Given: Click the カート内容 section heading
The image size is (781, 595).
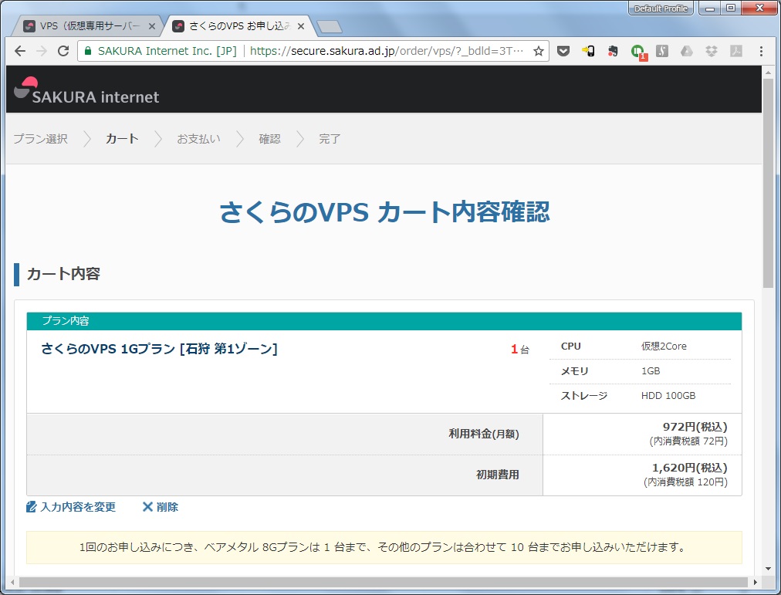Looking at the screenshot, I should tap(63, 274).
